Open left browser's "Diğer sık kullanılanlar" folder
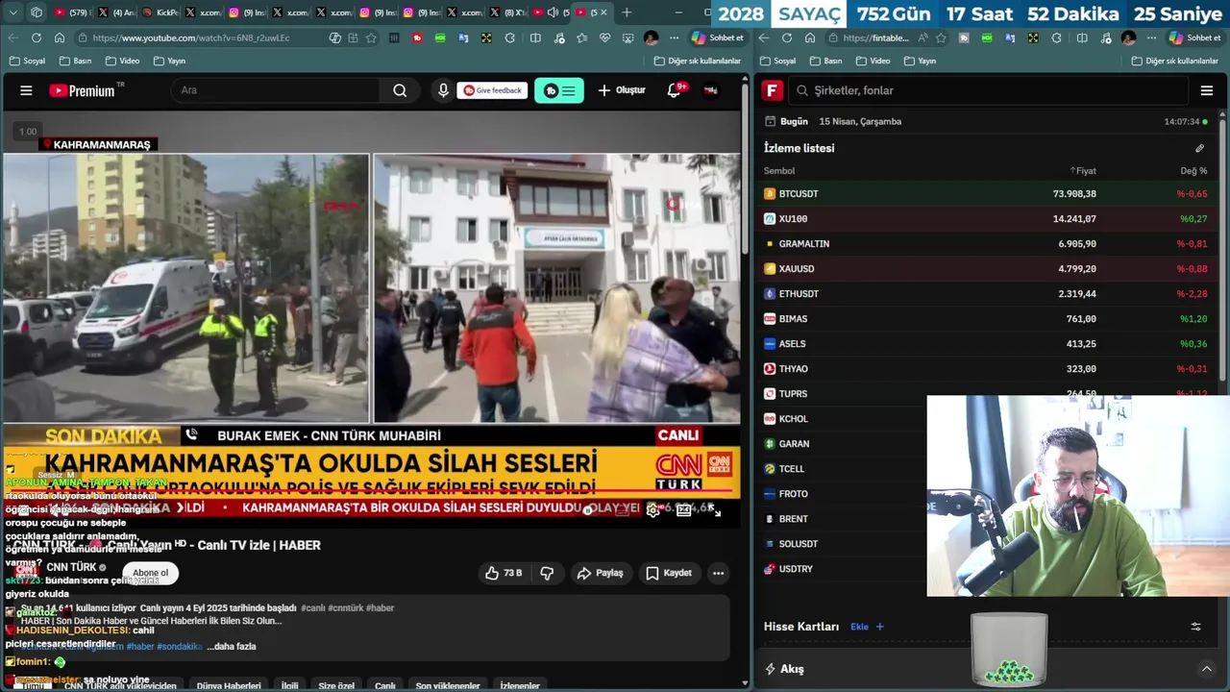The height and width of the screenshot is (692, 1230). (698, 61)
